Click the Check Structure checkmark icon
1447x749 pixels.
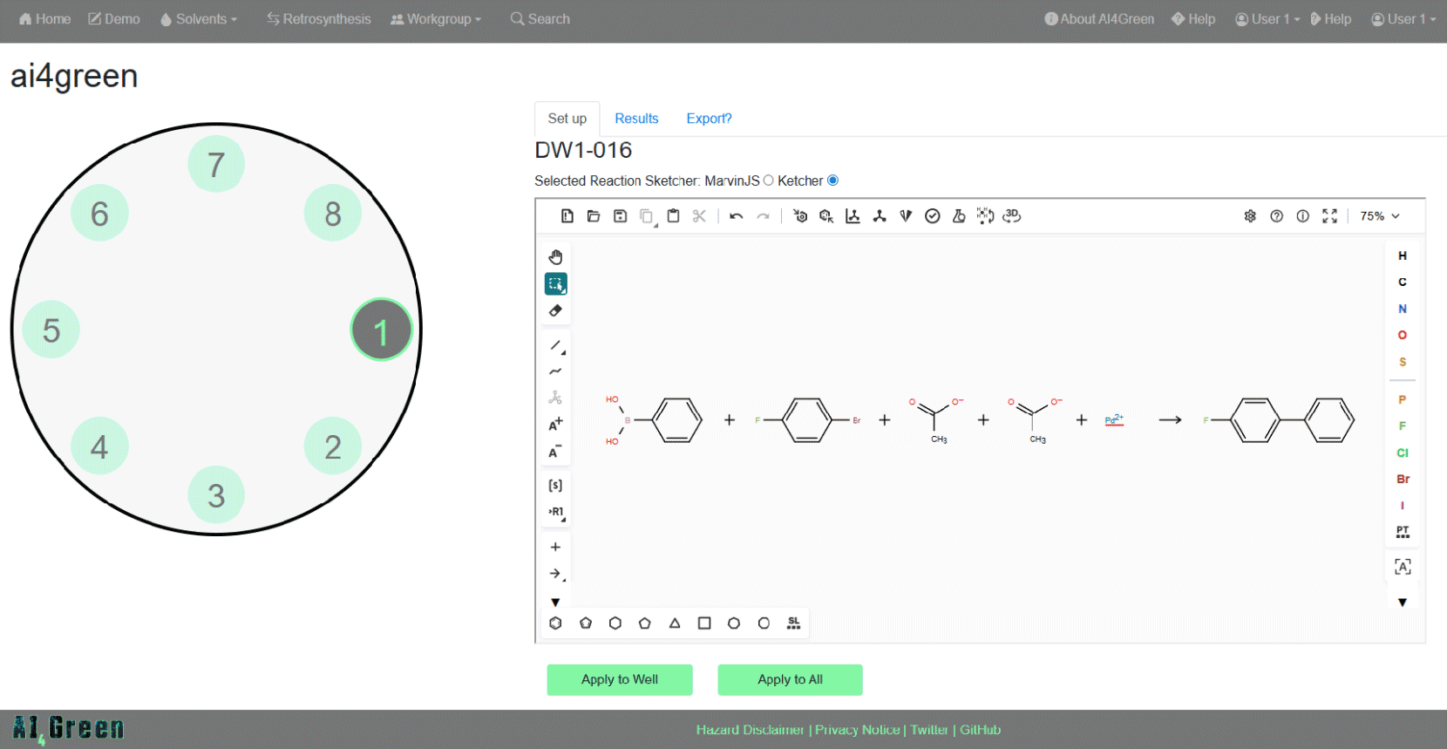coord(933,216)
